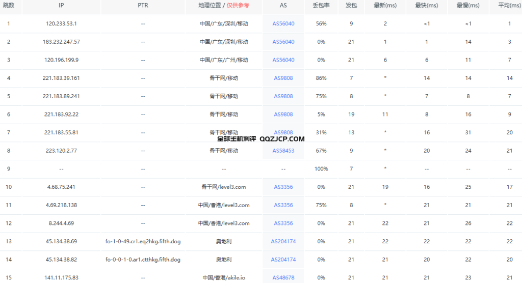Click the 5% packet loss cell

(x=321, y=115)
